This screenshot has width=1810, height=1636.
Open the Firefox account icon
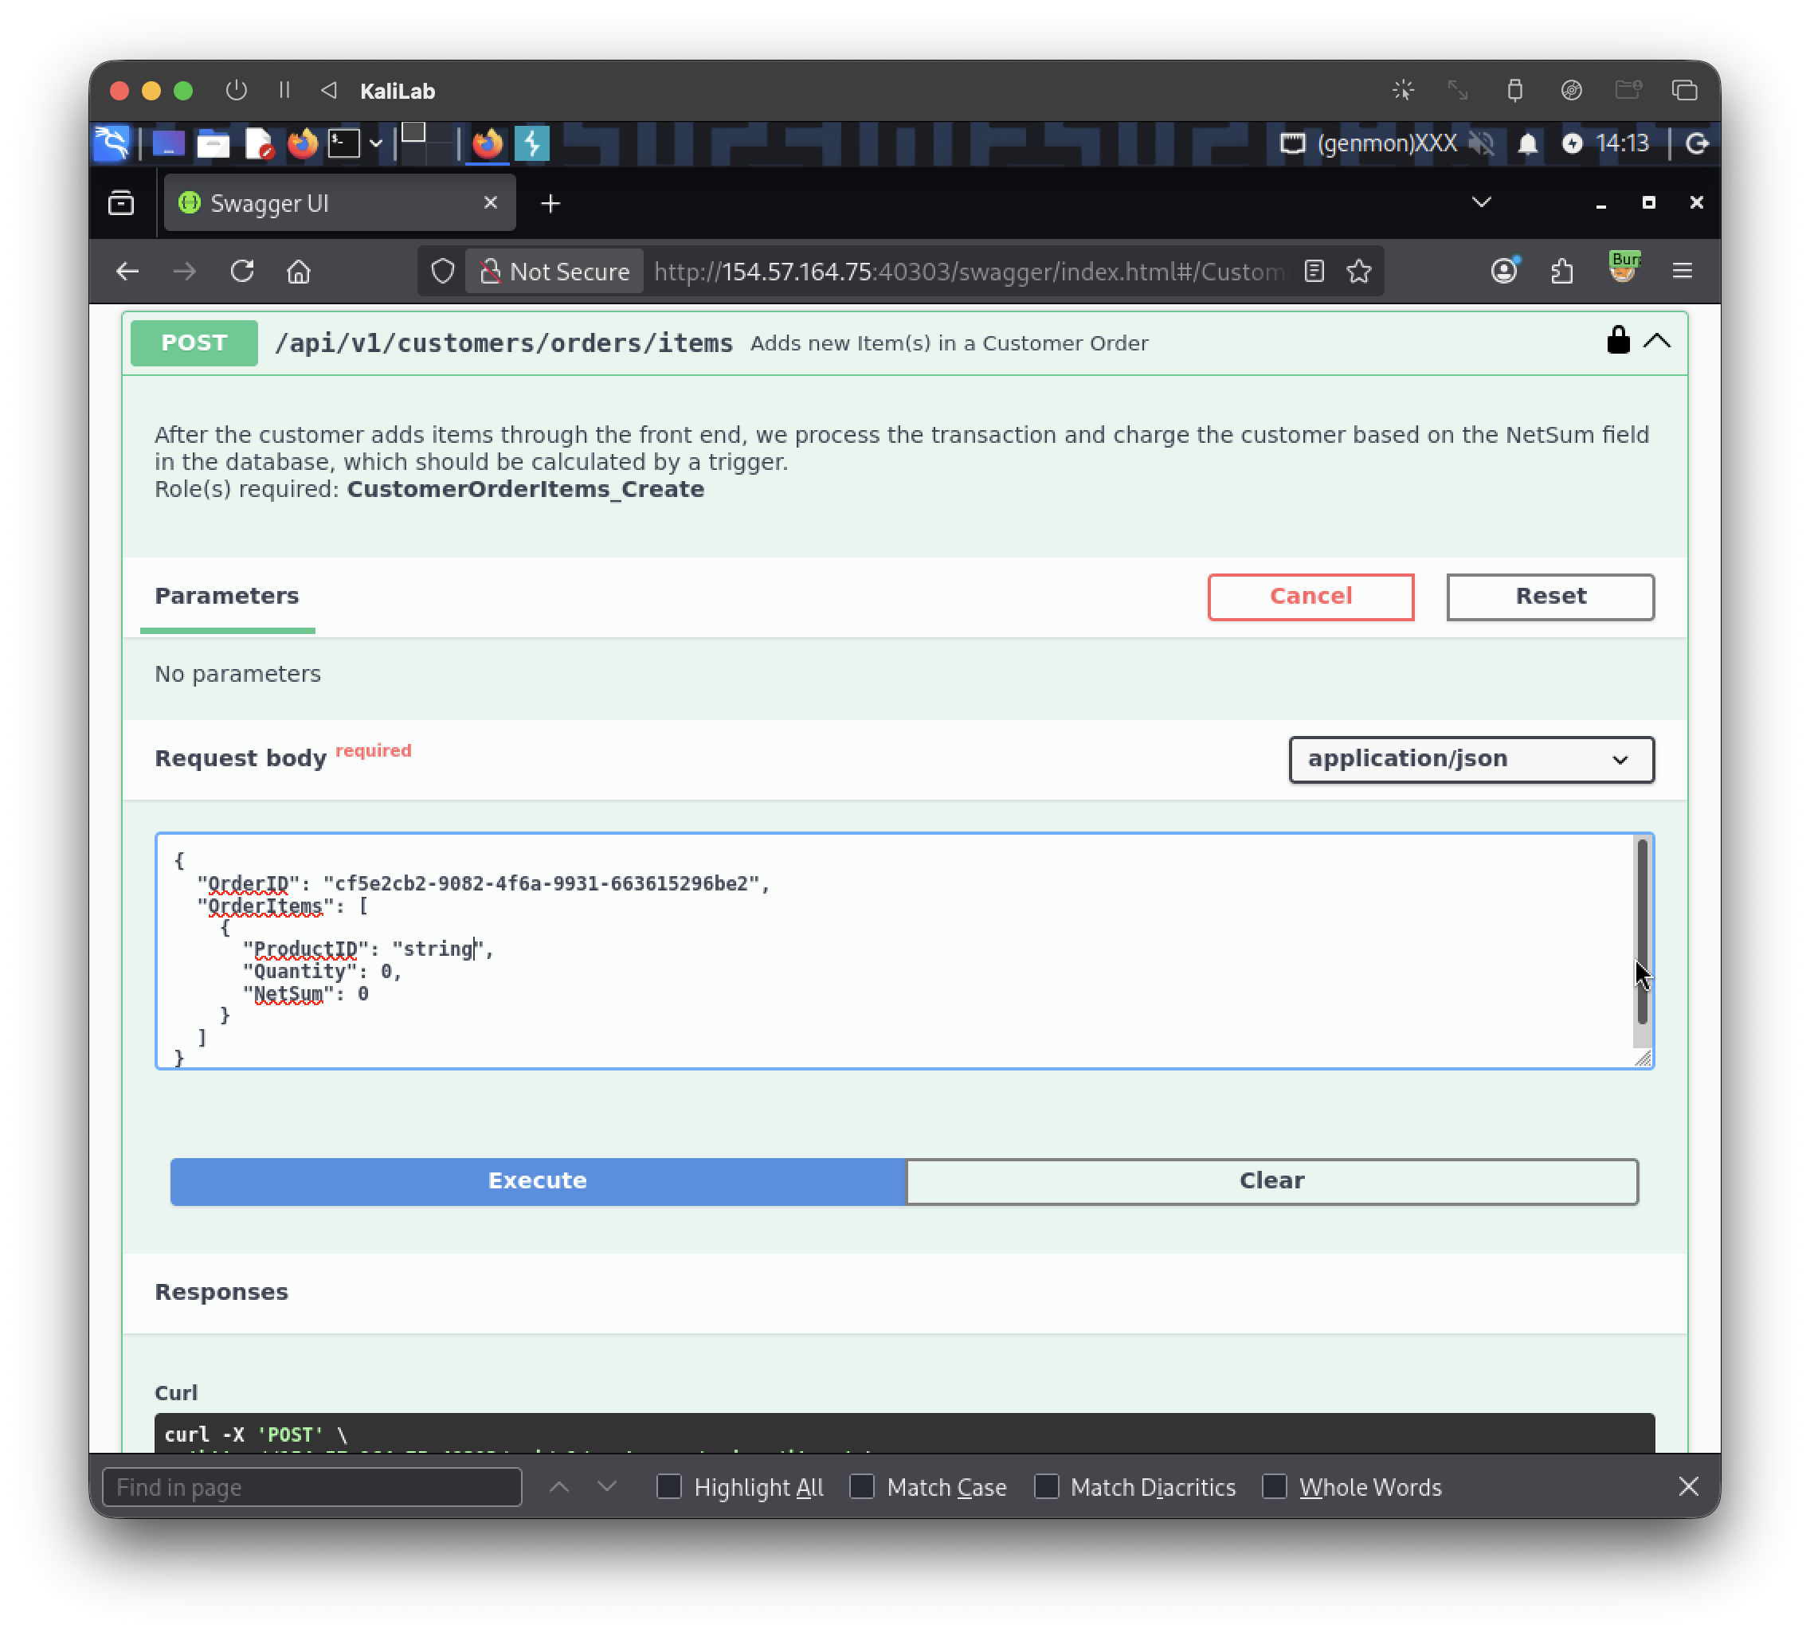click(x=1505, y=270)
